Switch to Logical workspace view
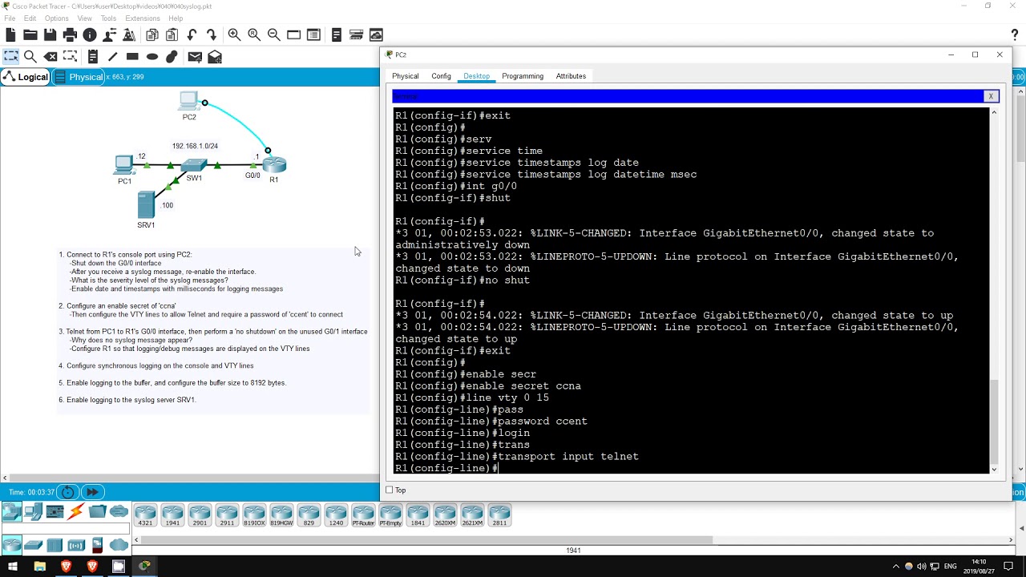This screenshot has height=577, width=1026. (x=26, y=77)
